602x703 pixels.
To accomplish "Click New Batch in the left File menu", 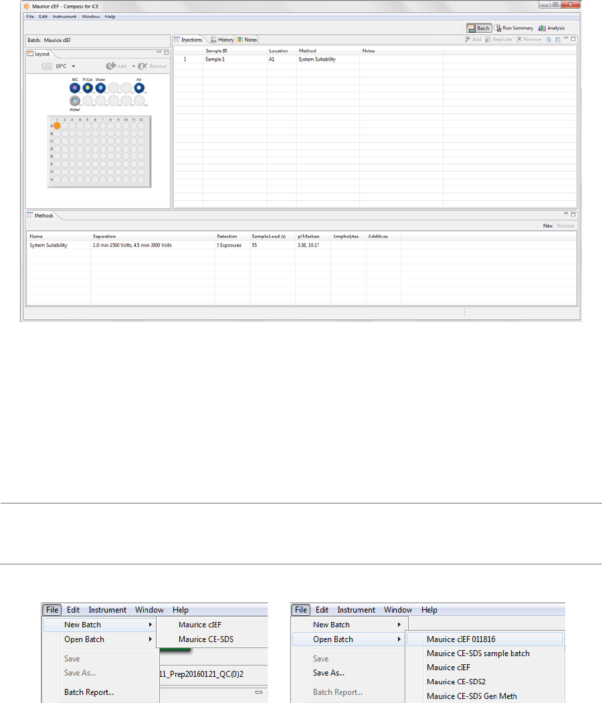I will [x=100, y=625].
